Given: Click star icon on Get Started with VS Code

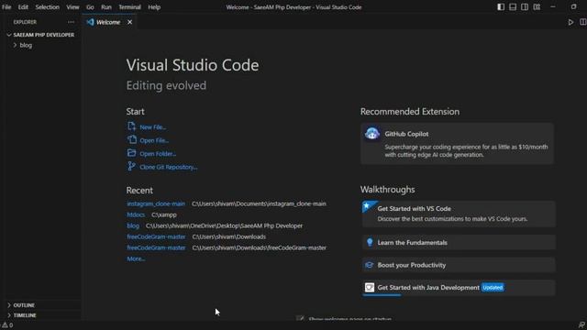Looking at the screenshot, I should click(x=367, y=205).
